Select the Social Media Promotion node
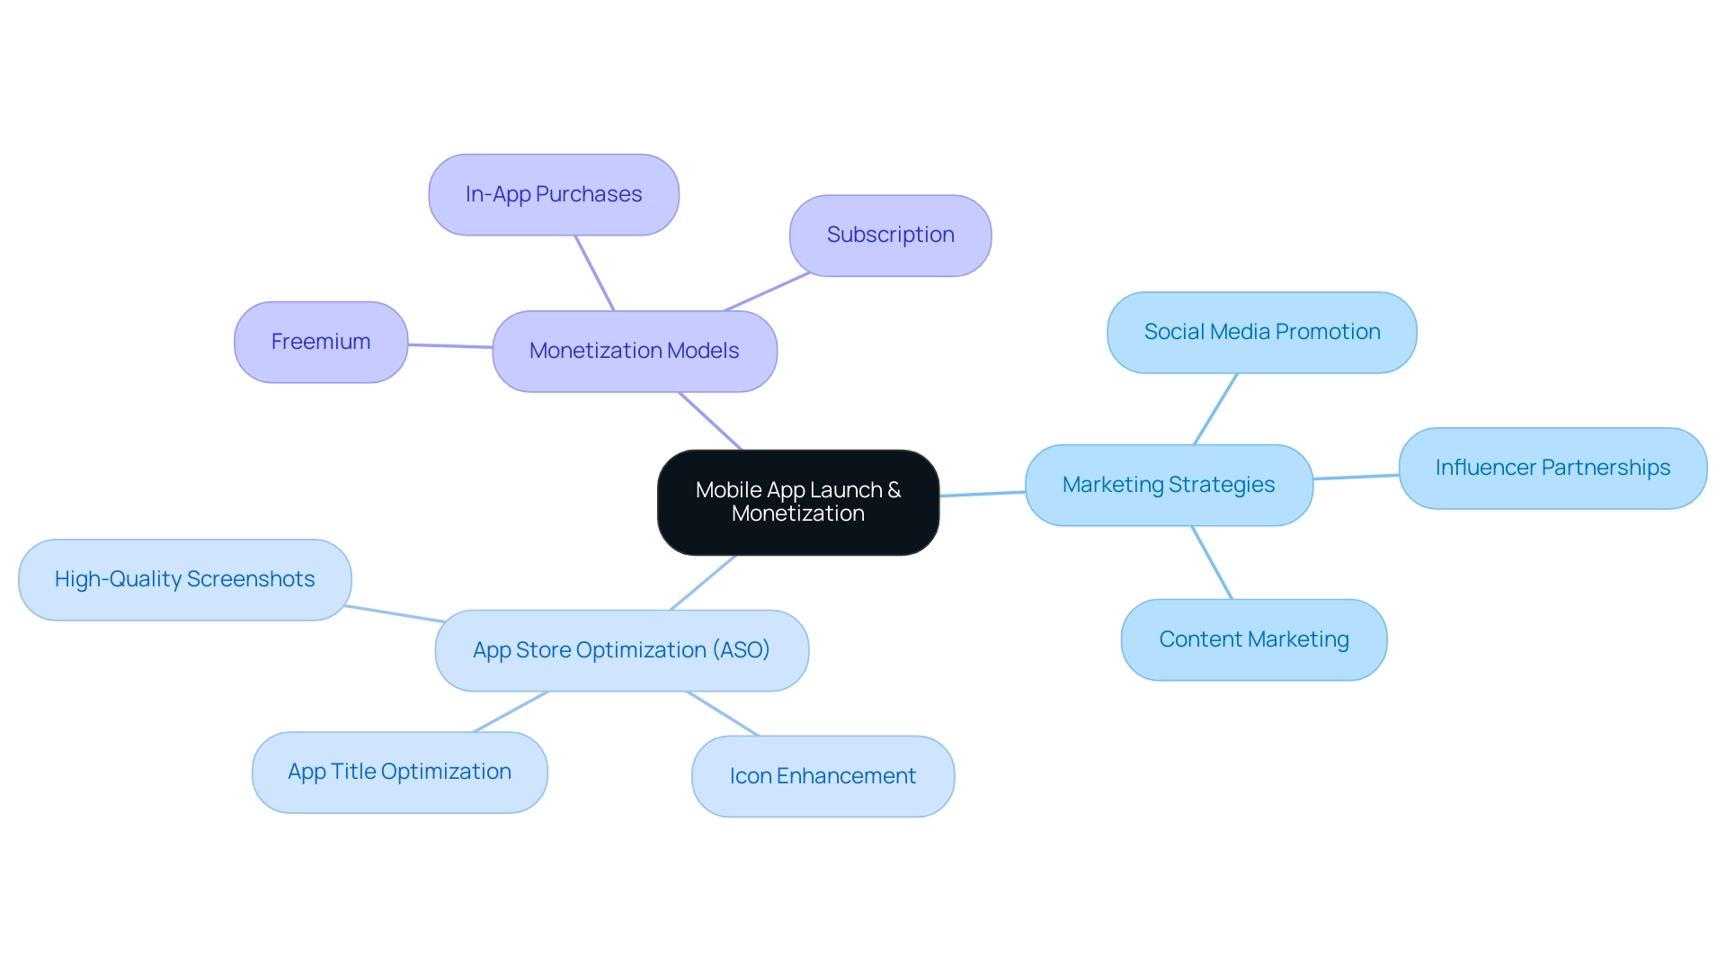This screenshot has height=974, width=1726. pyautogui.click(x=1264, y=330)
